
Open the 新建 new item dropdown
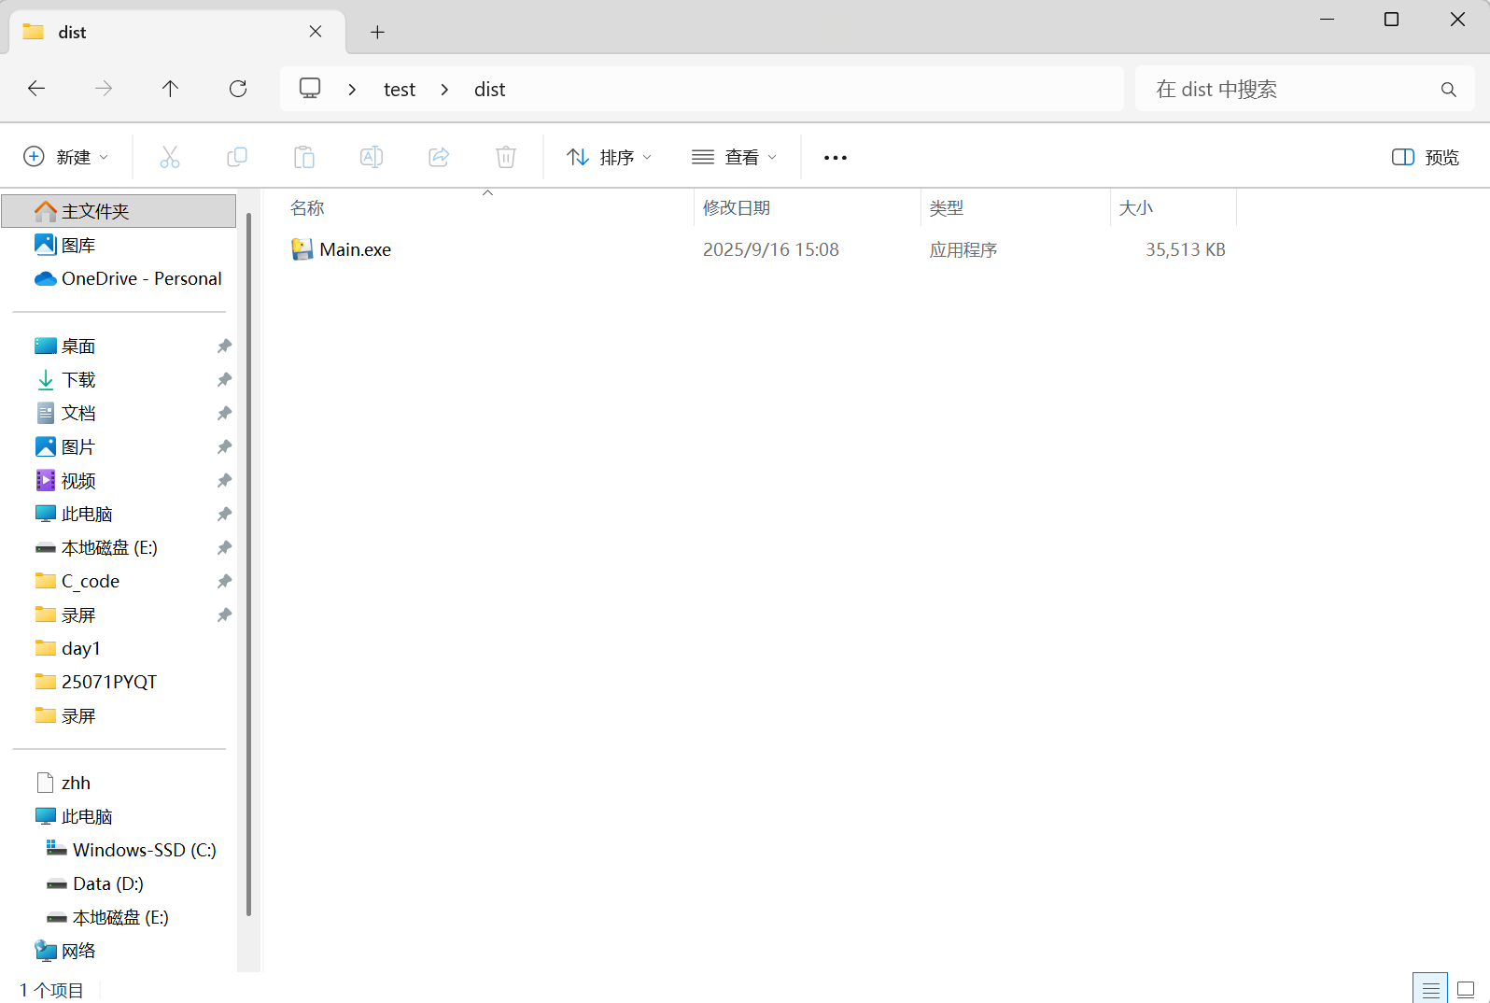point(65,157)
